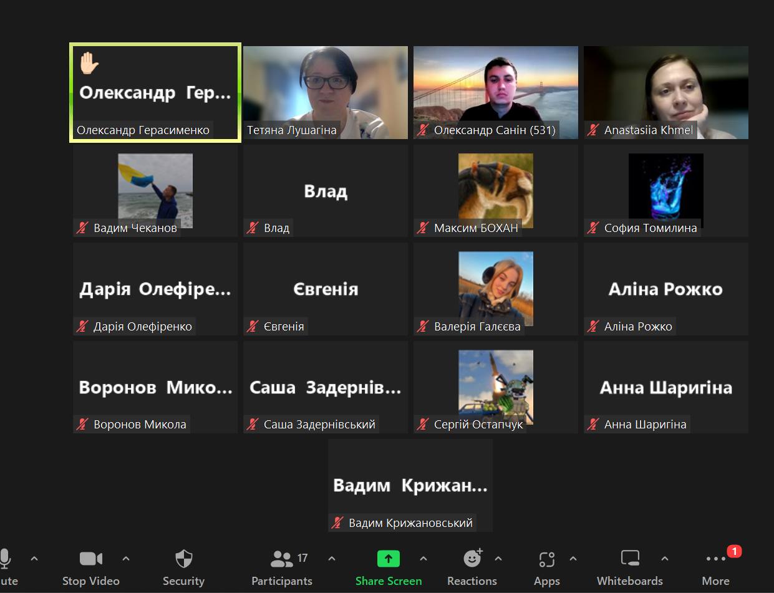The height and width of the screenshot is (593, 774).
Task: Click the green Share Screen icon
Action: coord(388,559)
